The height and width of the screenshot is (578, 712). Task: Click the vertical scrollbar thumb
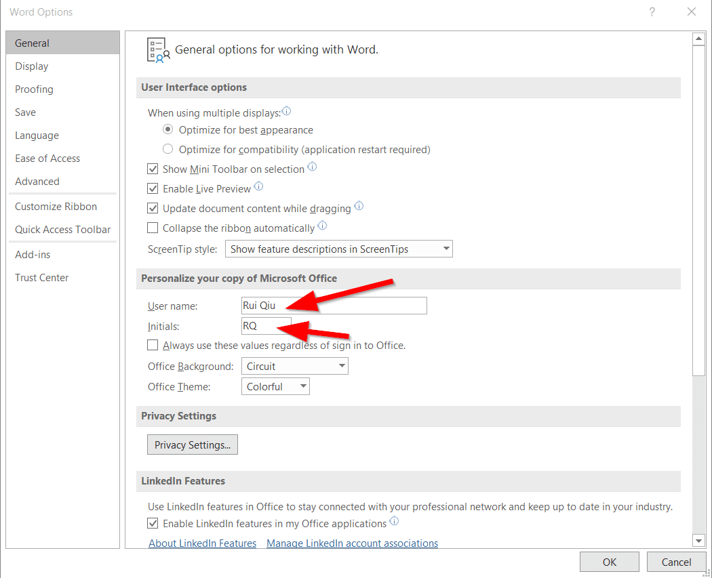click(x=698, y=211)
